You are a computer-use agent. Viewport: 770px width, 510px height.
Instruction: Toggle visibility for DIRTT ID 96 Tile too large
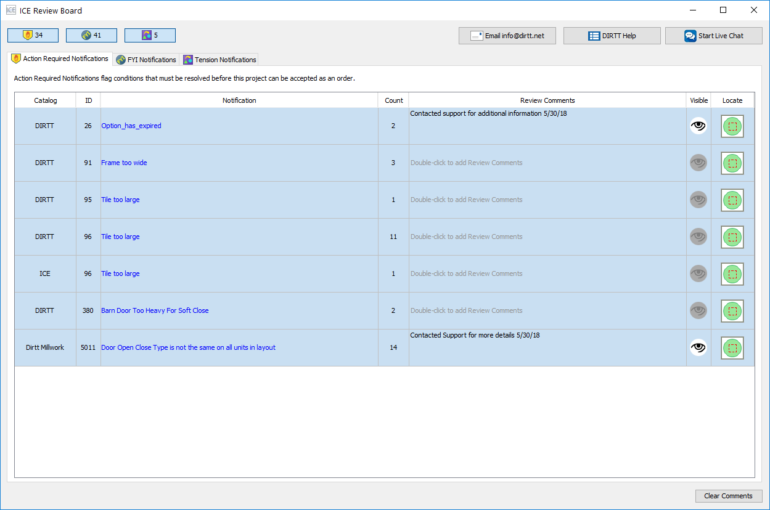(x=698, y=237)
